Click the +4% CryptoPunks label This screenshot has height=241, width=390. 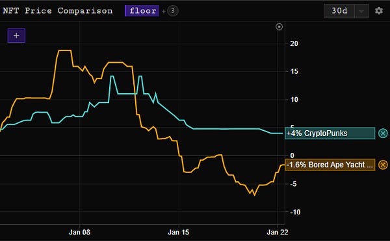point(330,133)
